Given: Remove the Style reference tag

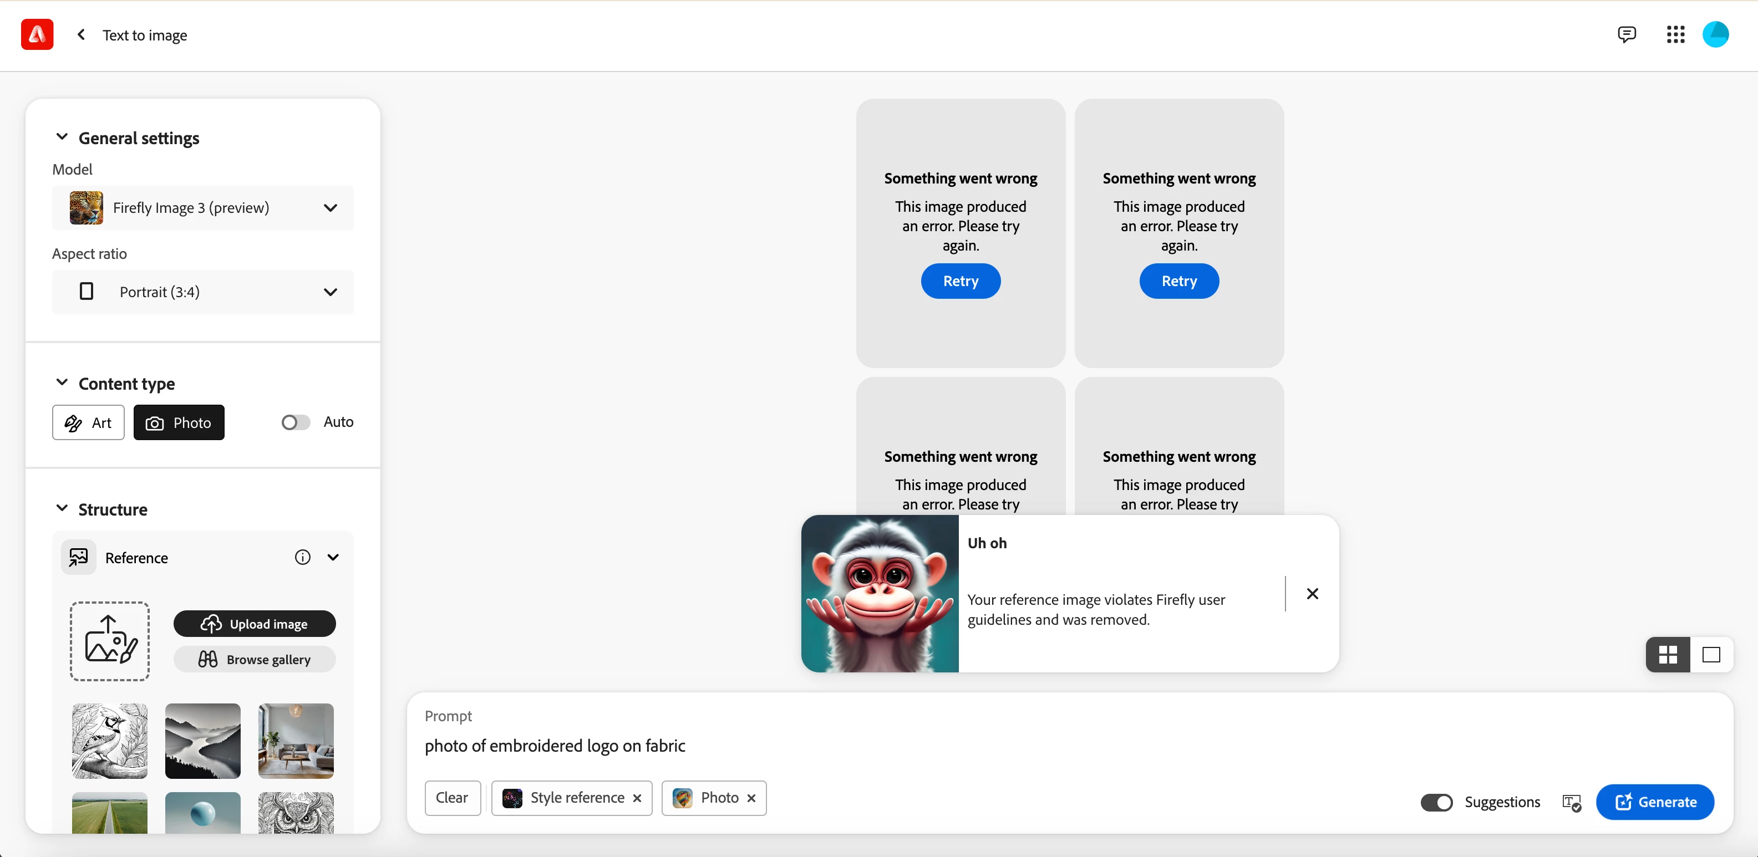Looking at the screenshot, I should [637, 798].
